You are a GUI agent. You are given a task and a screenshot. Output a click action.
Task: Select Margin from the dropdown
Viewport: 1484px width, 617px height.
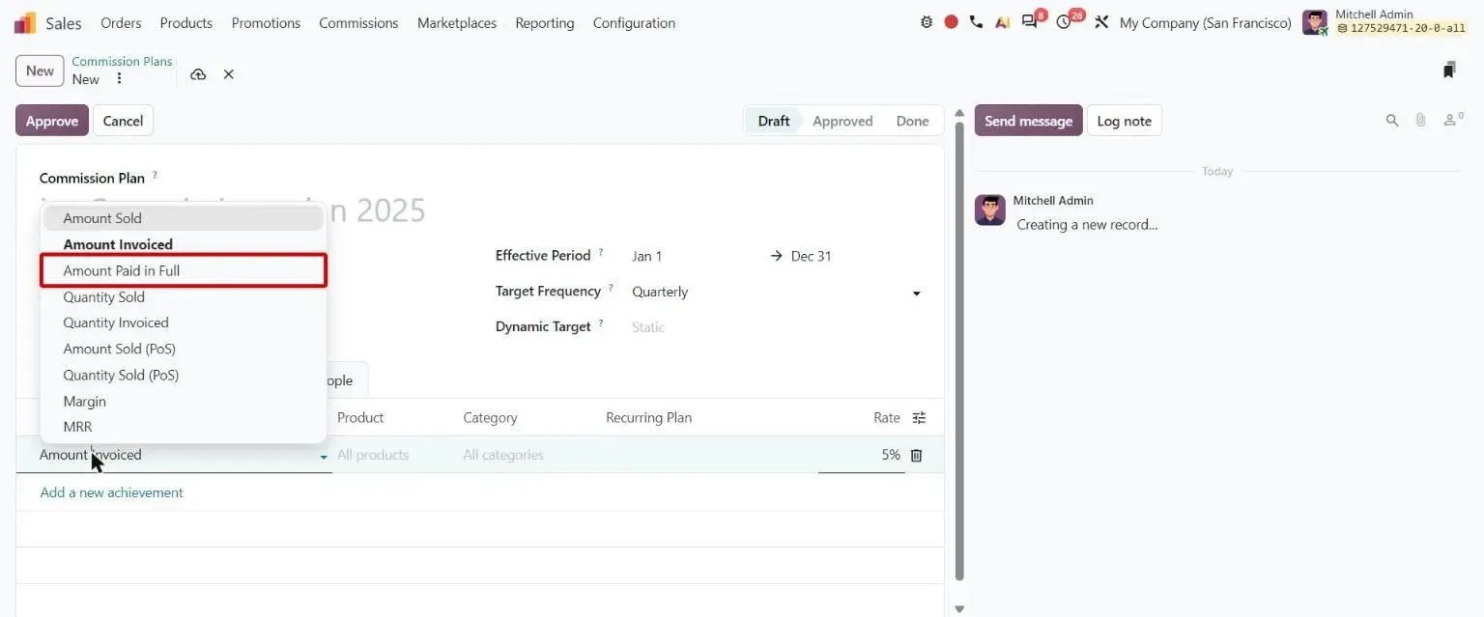(184, 401)
